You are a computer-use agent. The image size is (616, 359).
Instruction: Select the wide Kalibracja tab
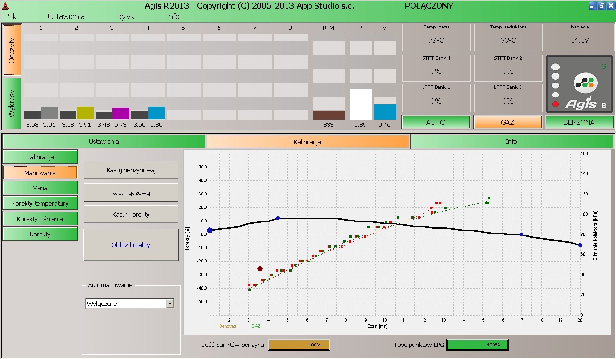[x=307, y=142]
